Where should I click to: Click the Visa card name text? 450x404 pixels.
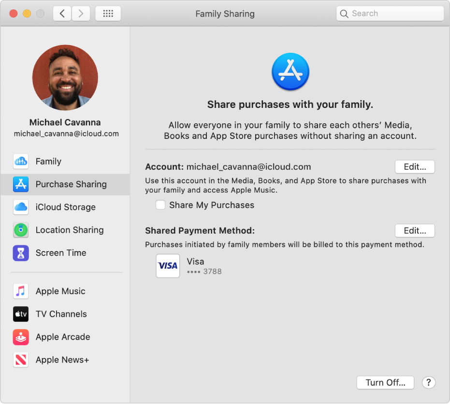(195, 261)
